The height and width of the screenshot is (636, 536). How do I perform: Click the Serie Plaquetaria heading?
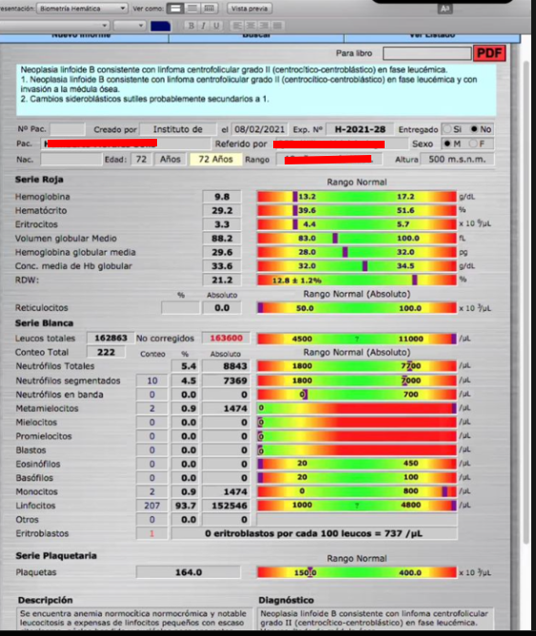(56, 556)
